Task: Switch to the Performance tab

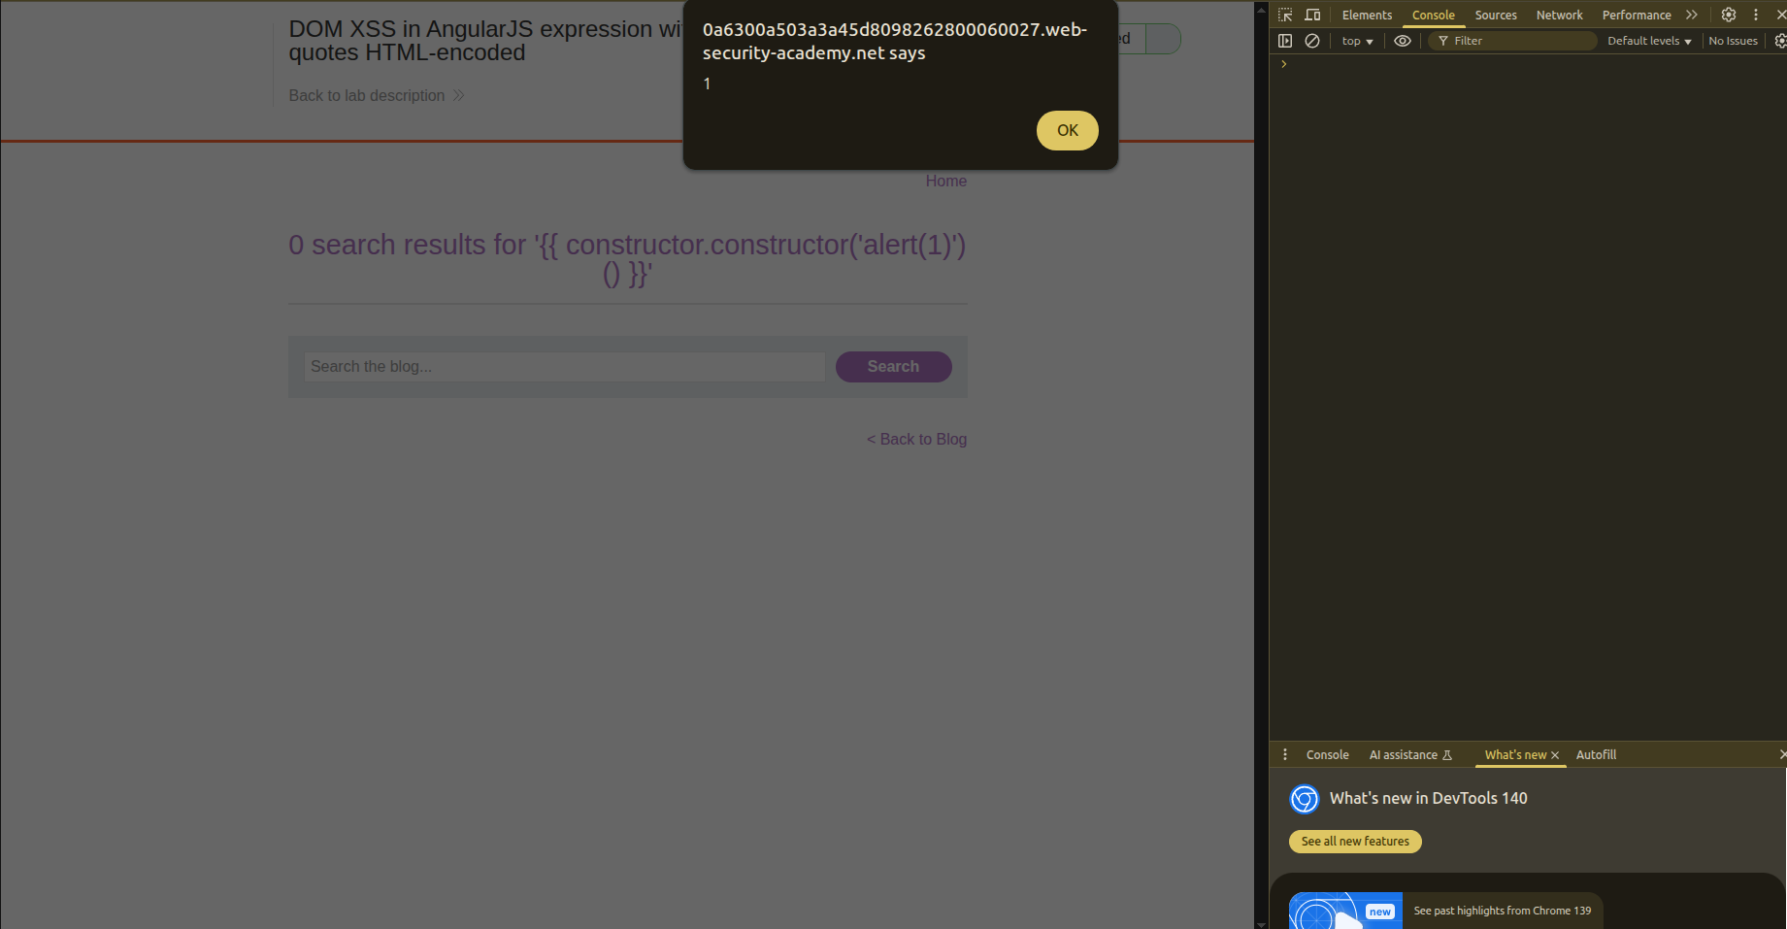Action: pos(1637,15)
